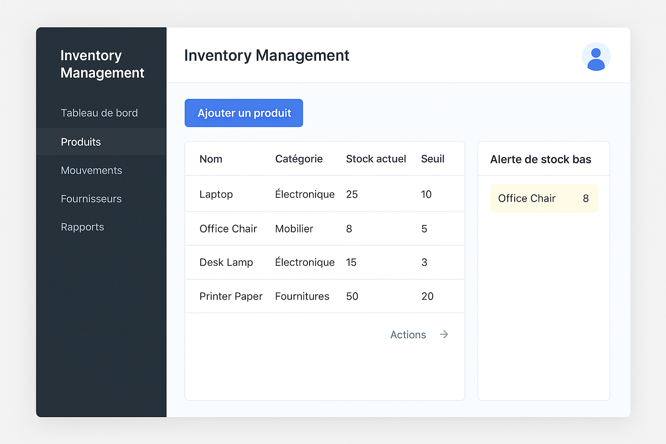Go to Mouvements in the sidebar

91,170
